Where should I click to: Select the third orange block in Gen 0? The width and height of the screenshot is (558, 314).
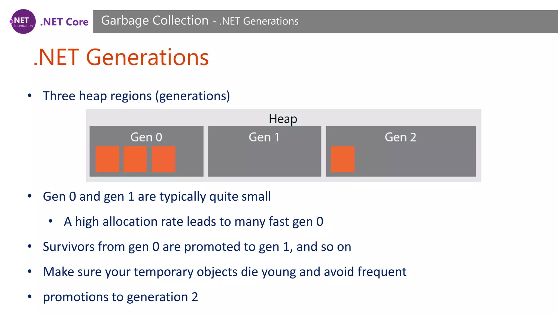pos(163,159)
